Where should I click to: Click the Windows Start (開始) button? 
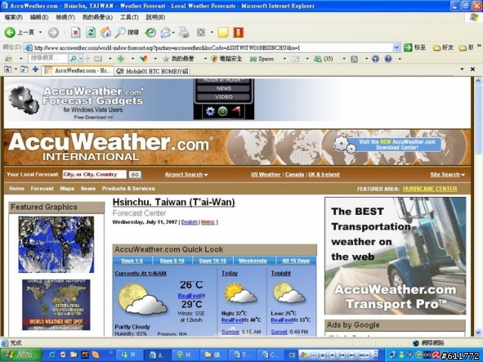click(x=20, y=355)
